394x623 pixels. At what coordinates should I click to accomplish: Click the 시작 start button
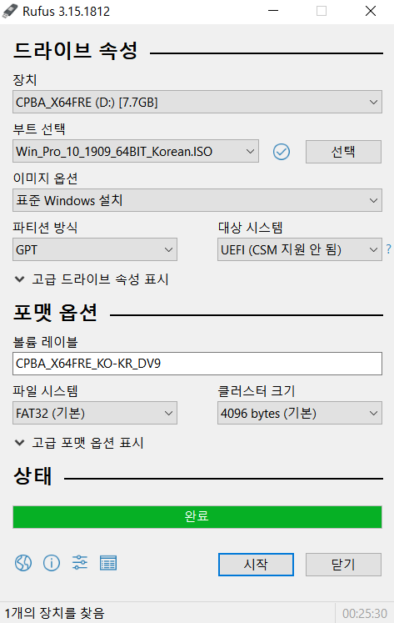(x=256, y=564)
